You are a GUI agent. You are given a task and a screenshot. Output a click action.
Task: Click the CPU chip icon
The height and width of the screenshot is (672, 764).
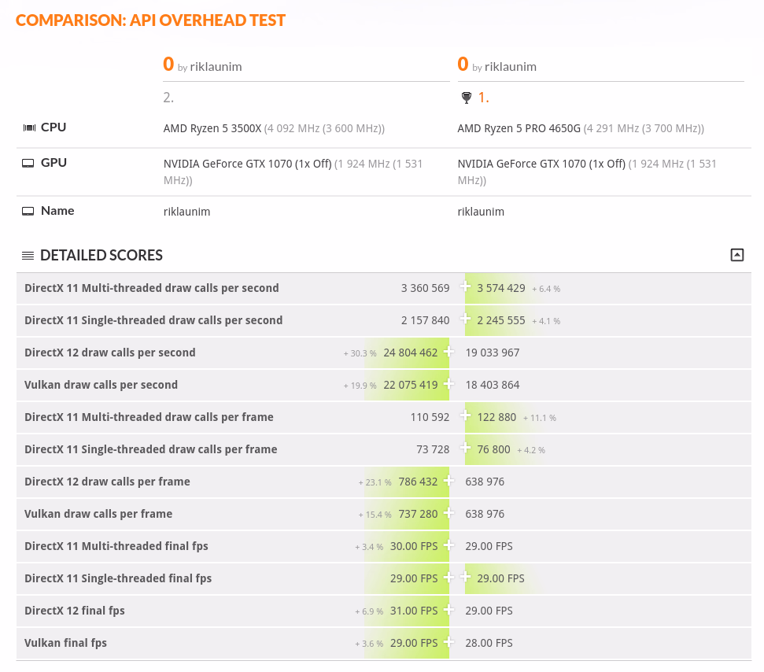click(x=29, y=127)
